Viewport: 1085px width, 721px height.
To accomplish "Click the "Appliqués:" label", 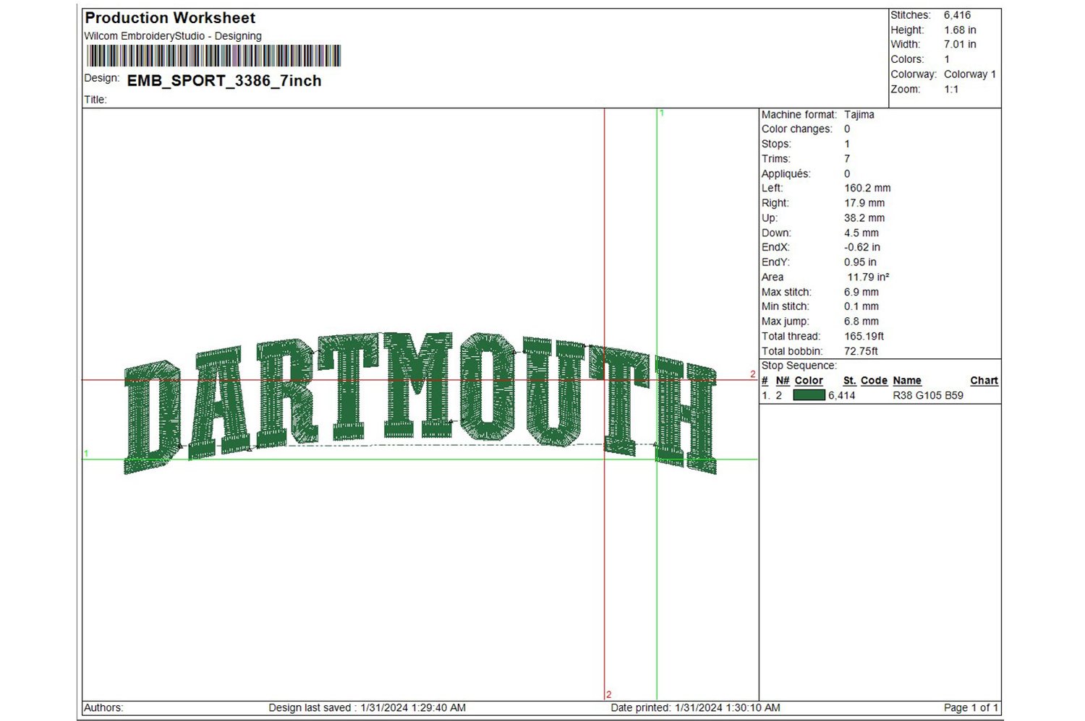I will click(786, 174).
